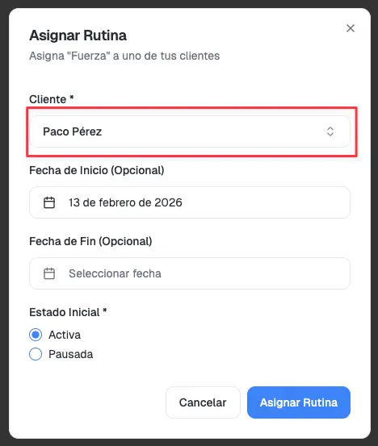The image size is (378, 446).
Task: Click the Pausada option label text
Action: (x=70, y=354)
